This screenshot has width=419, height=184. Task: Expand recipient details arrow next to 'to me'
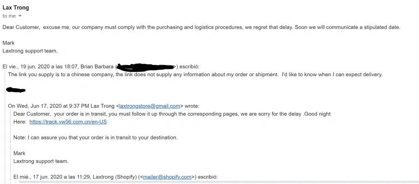click(x=20, y=16)
